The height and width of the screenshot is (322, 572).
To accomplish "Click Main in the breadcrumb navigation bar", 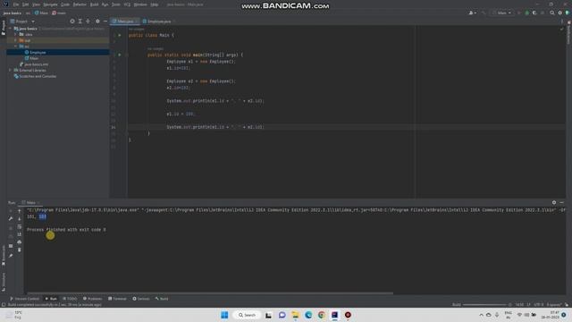I will (42, 13).
